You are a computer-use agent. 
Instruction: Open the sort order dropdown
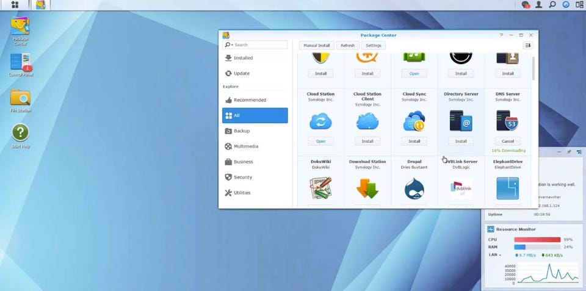point(527,45)
